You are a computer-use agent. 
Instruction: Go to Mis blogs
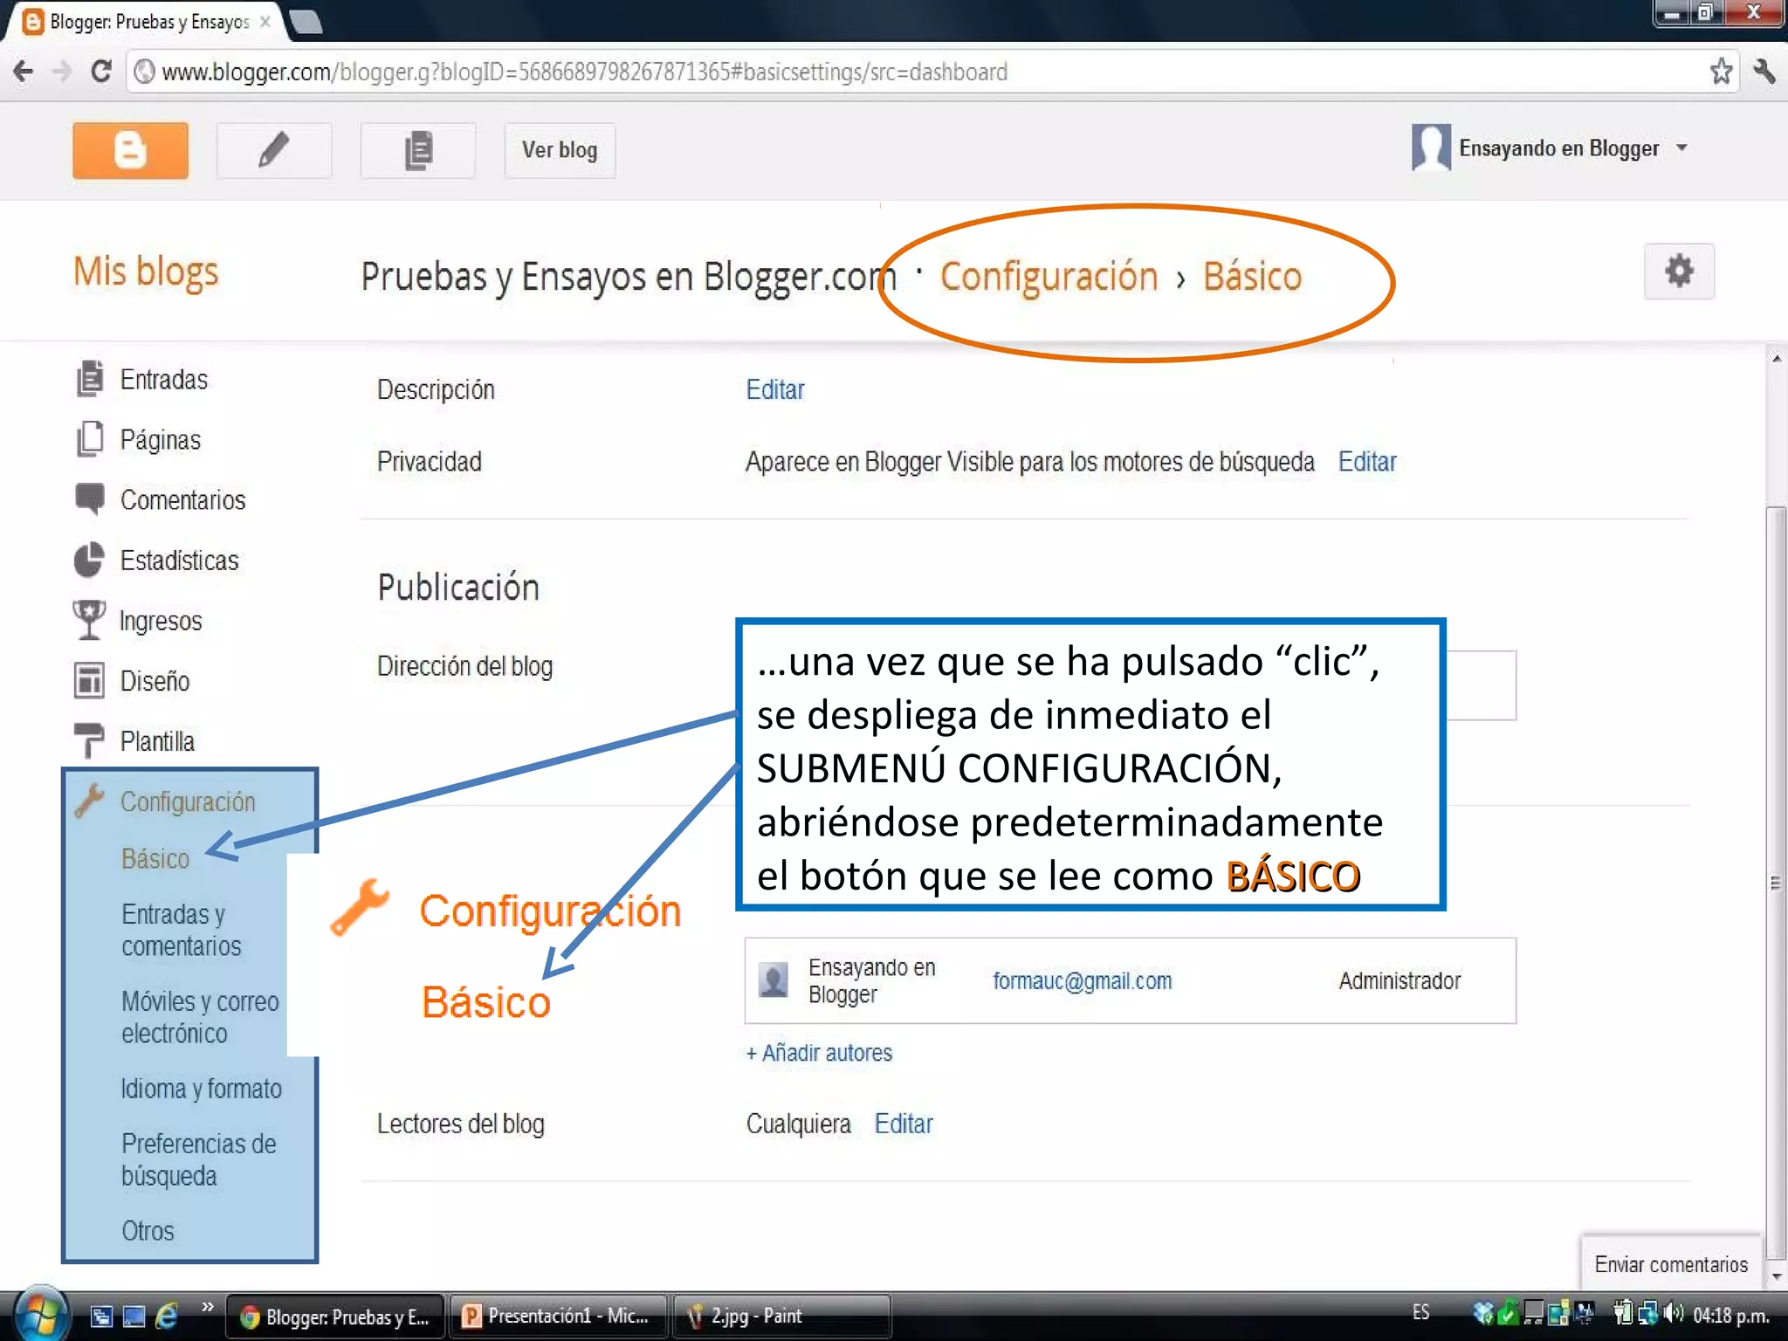146,272
